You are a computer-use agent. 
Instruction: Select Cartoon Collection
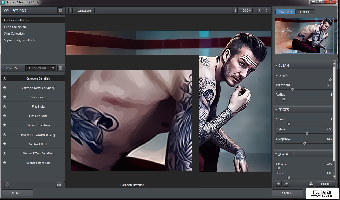(33, 20)
